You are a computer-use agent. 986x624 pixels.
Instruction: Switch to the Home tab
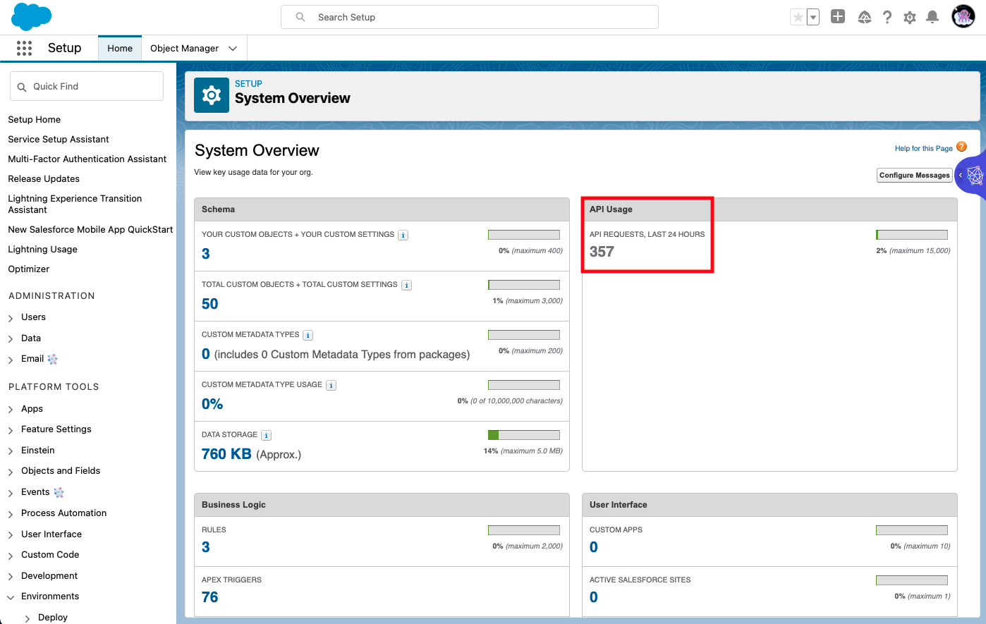pyautogui.click(x=120, y=49)
